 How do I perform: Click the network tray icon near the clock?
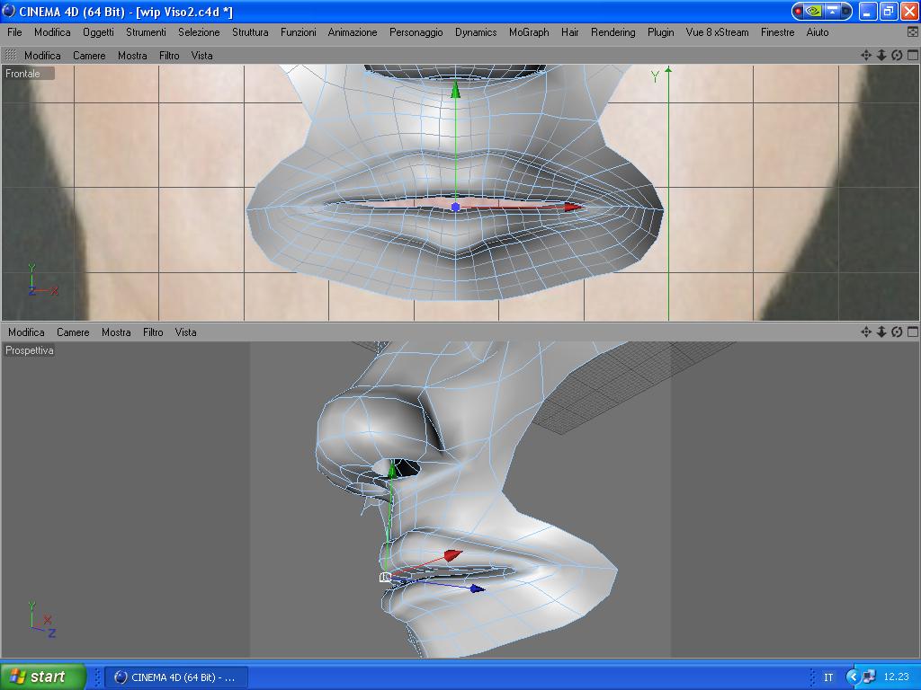[869, 677]
